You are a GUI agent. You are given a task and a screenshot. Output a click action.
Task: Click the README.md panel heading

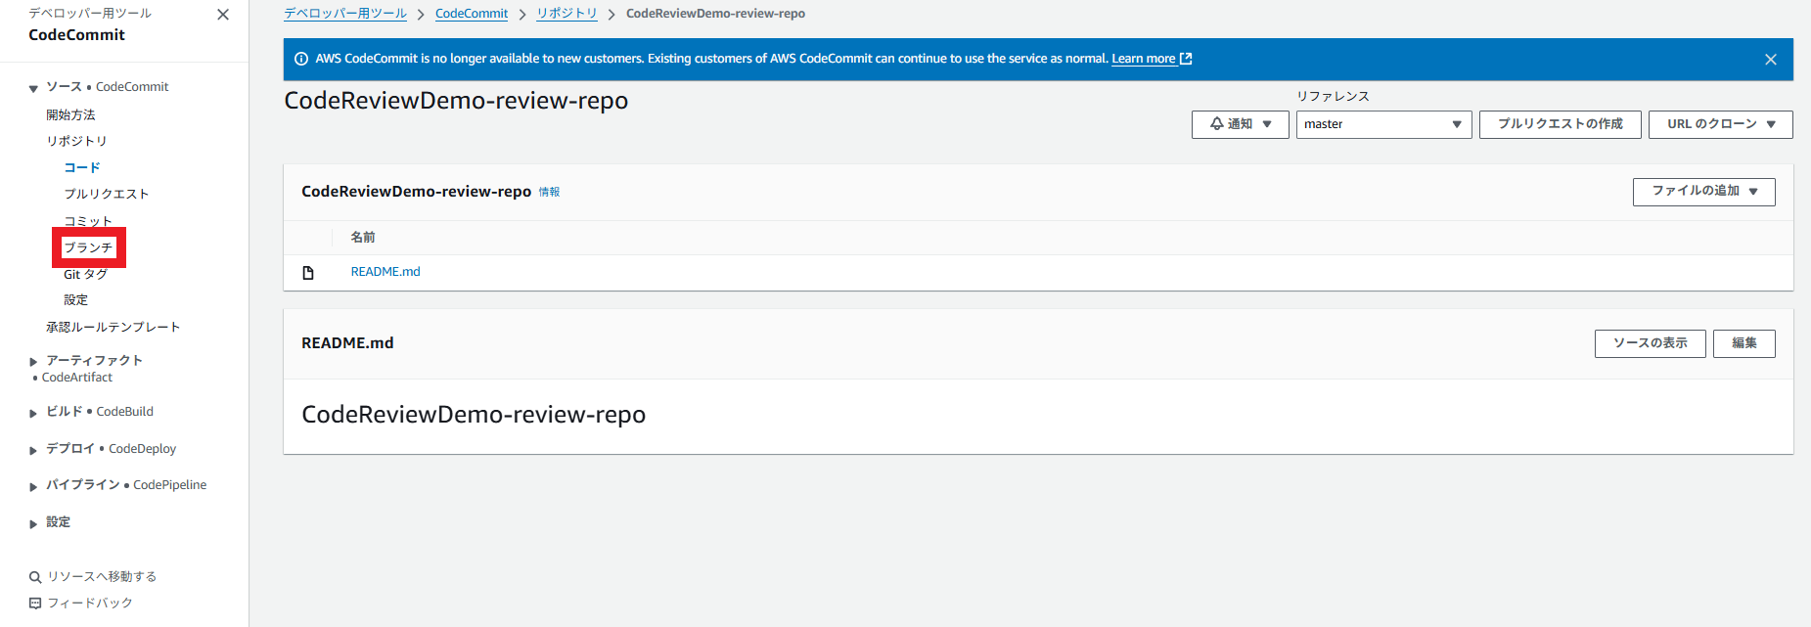tap(347, 343)
